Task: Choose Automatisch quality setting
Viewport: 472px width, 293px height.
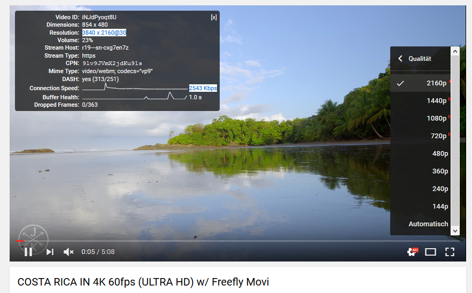Action: 421,224
